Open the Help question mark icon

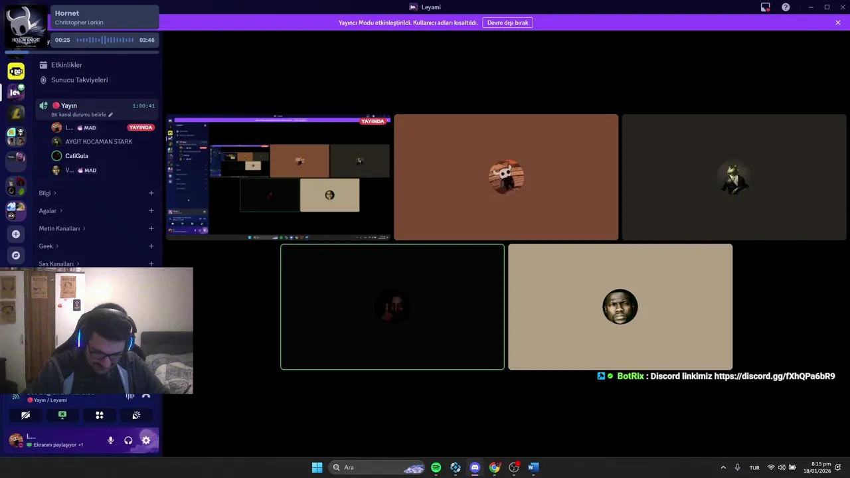pyautogui.click(x=786, y=7)
